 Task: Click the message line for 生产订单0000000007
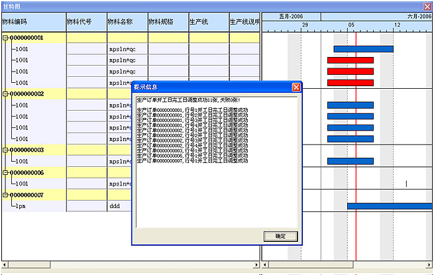coord(192,161)
